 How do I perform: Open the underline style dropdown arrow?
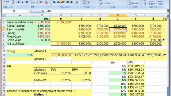click(30, 2)
